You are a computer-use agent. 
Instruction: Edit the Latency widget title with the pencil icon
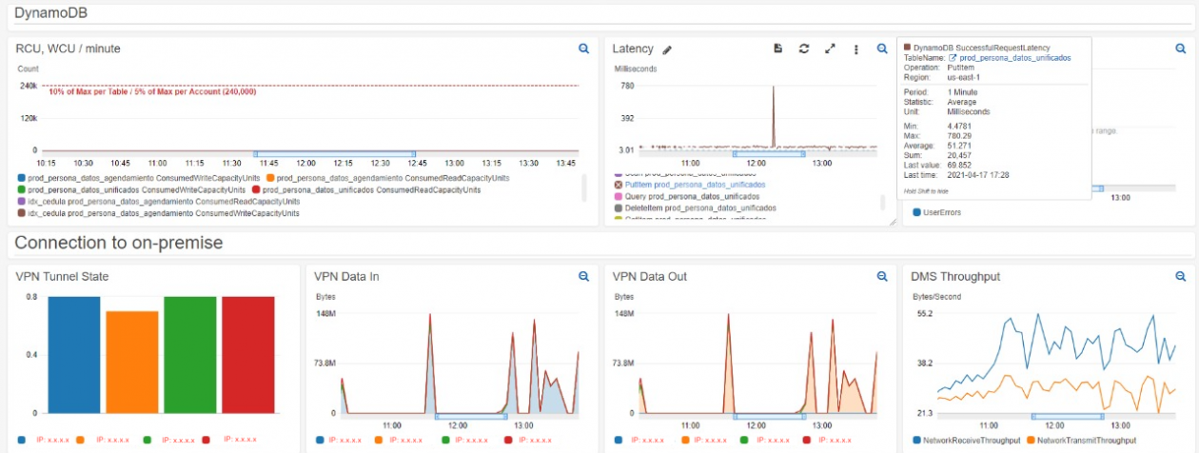click(667, 49)
